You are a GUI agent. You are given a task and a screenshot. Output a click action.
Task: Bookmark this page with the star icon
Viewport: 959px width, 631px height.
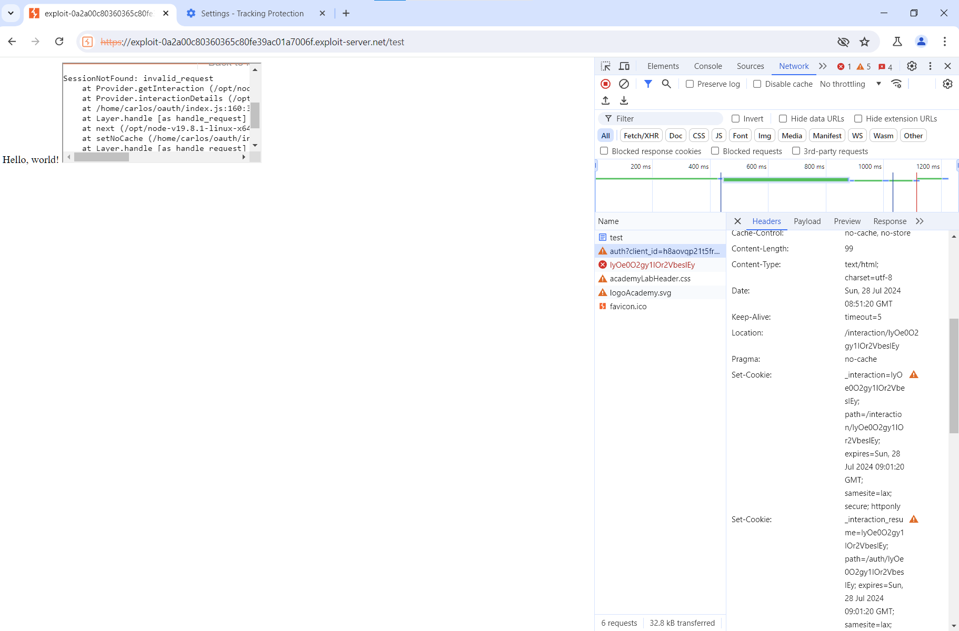864,42
